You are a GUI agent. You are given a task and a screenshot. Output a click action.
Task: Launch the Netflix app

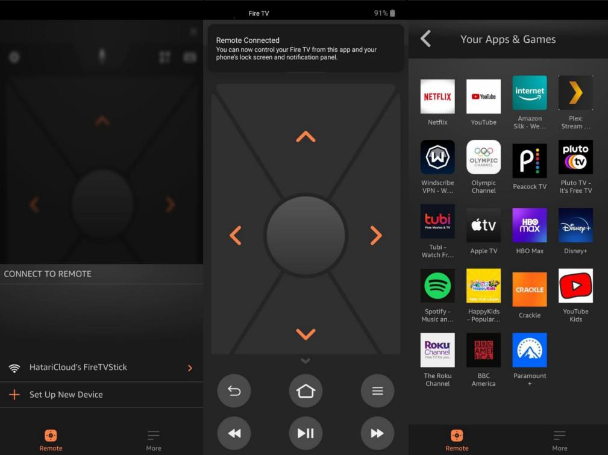437,96
